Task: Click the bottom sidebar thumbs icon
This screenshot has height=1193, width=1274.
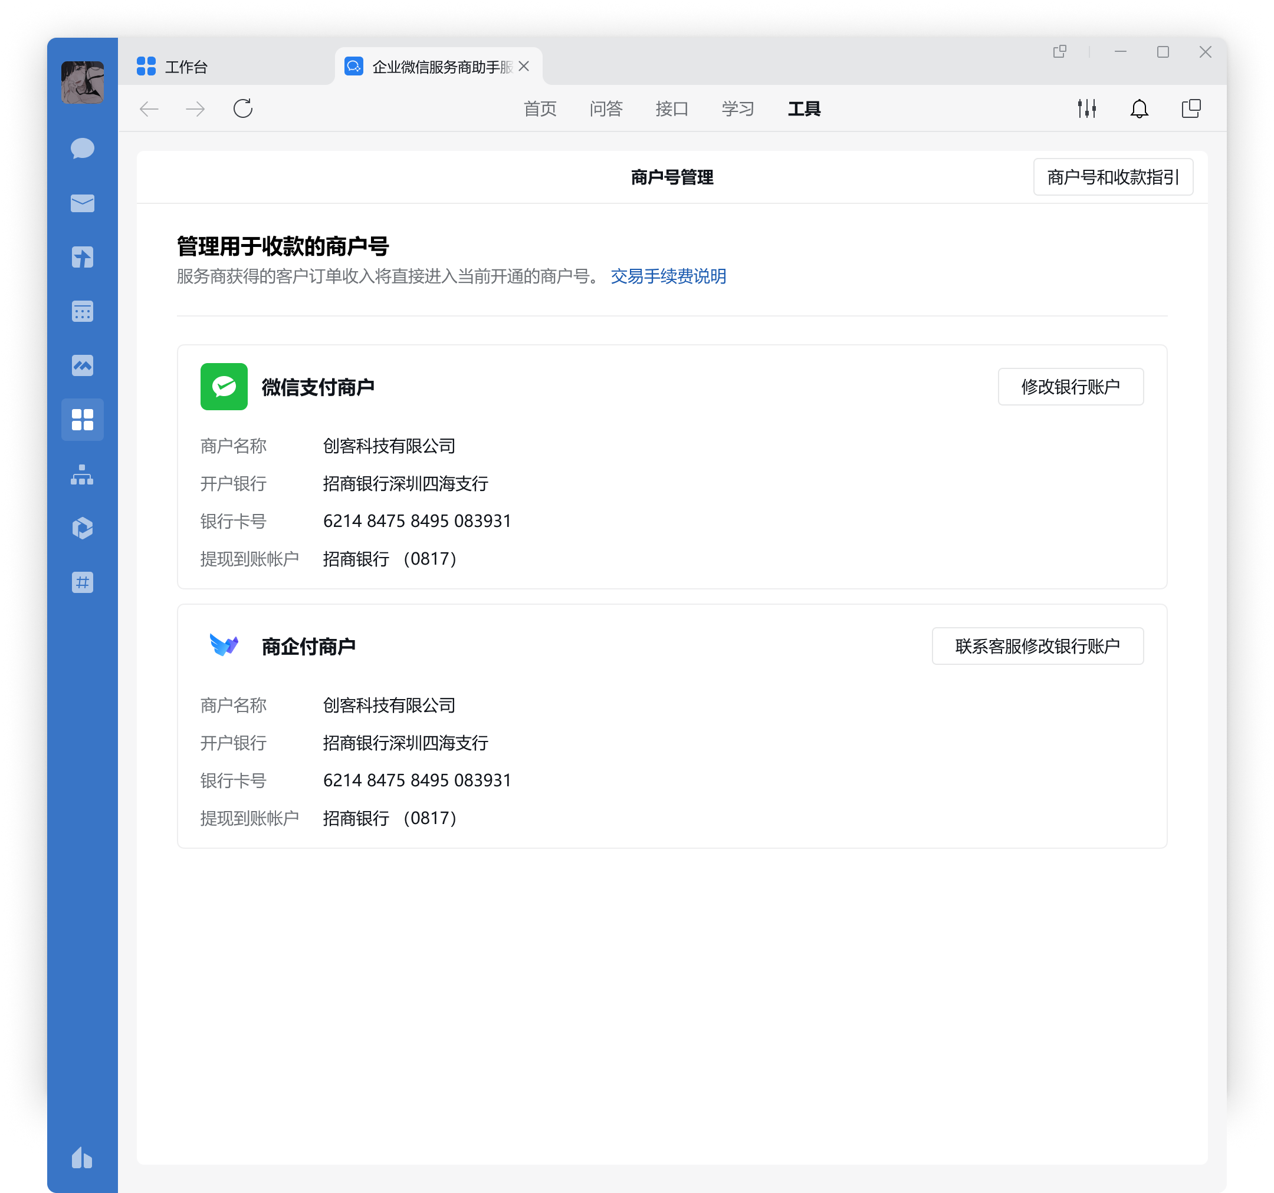Action: (x=82, y=1157)
